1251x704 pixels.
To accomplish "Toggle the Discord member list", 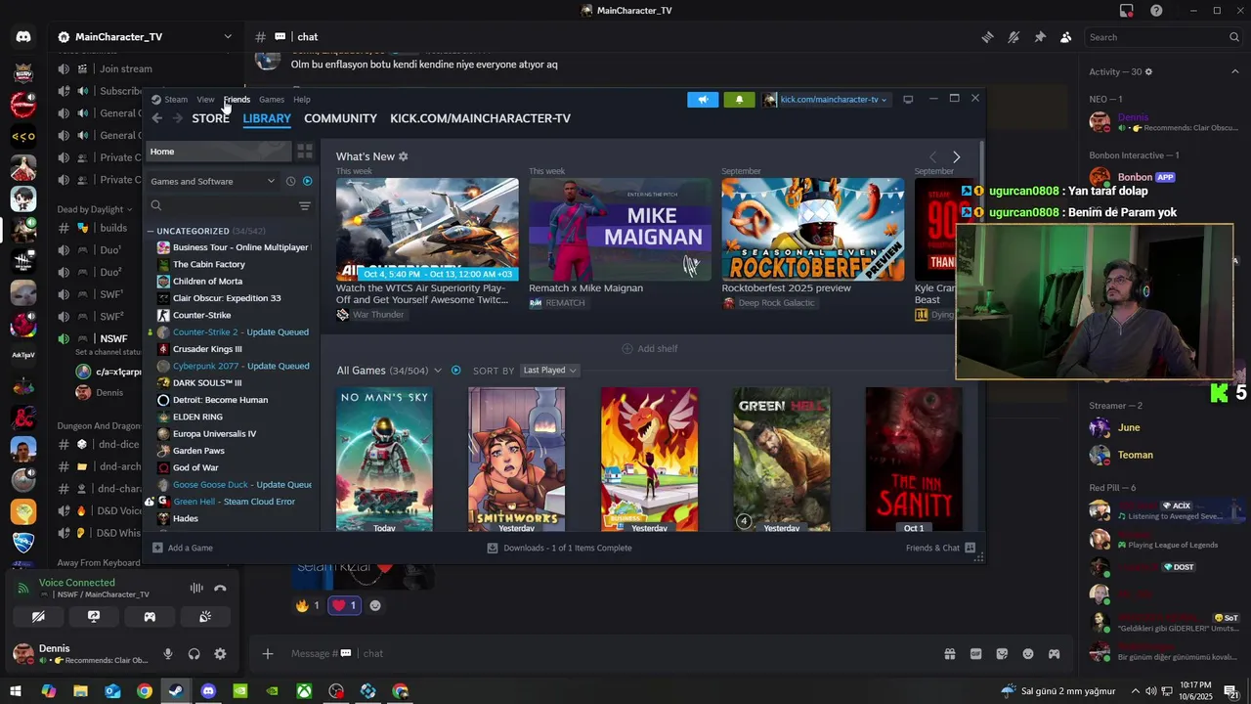I will pyautogui.click(x=1065, y=37).
